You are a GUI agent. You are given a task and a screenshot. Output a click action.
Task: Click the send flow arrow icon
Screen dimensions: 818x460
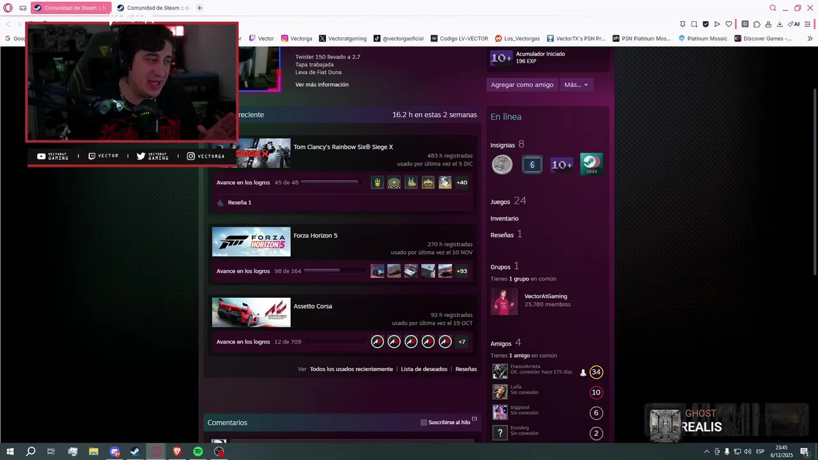(717, 24)
